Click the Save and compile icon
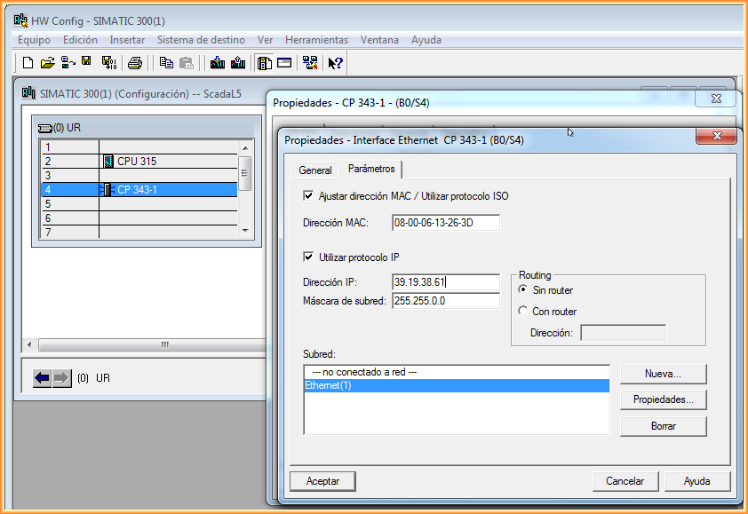The image size is (748, 514). pyautogui.click(x=109, y=63)
